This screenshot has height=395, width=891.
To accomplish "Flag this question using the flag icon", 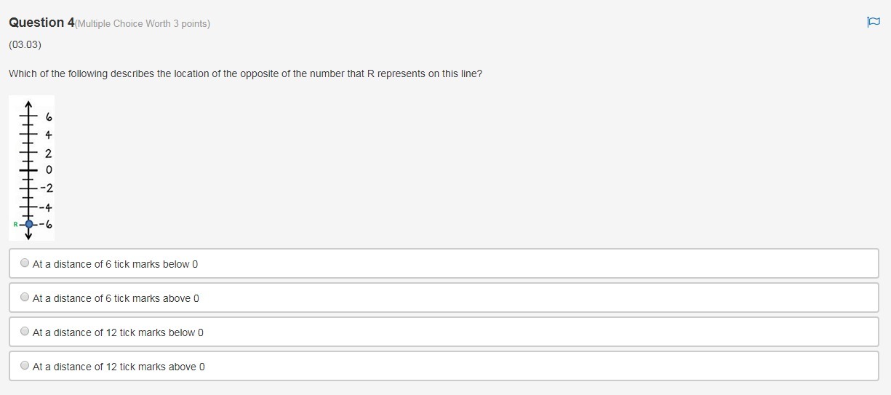I will [874, 23].
